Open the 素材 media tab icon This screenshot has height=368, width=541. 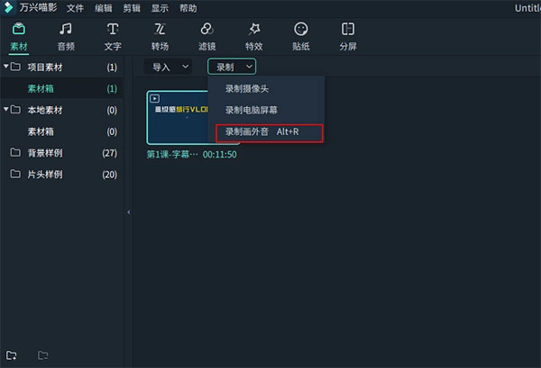click(x=19, y=30)
